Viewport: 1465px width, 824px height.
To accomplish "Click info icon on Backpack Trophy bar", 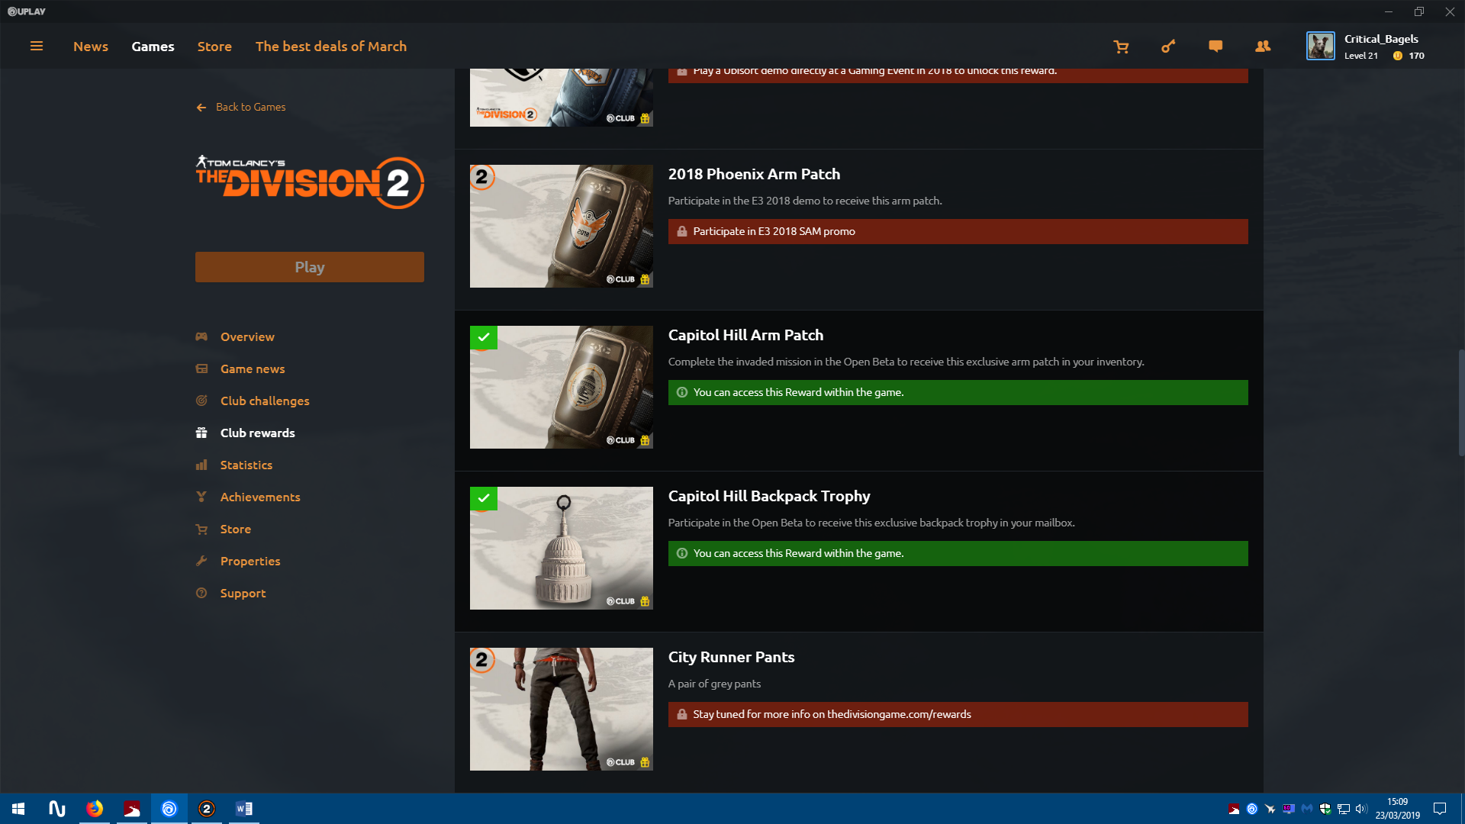I will (x=682, y=554).
